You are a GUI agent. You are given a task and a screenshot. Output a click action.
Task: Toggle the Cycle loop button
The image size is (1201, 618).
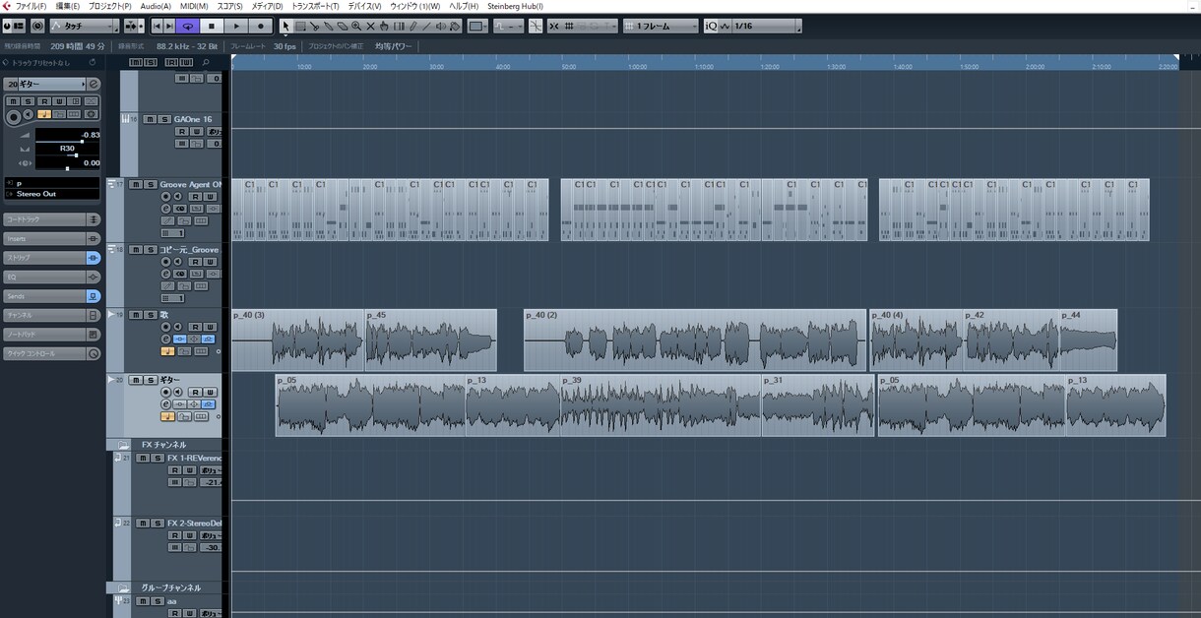[x=187, y=26]
